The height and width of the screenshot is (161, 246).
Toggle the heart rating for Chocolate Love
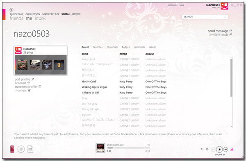[x=148, y=145]
